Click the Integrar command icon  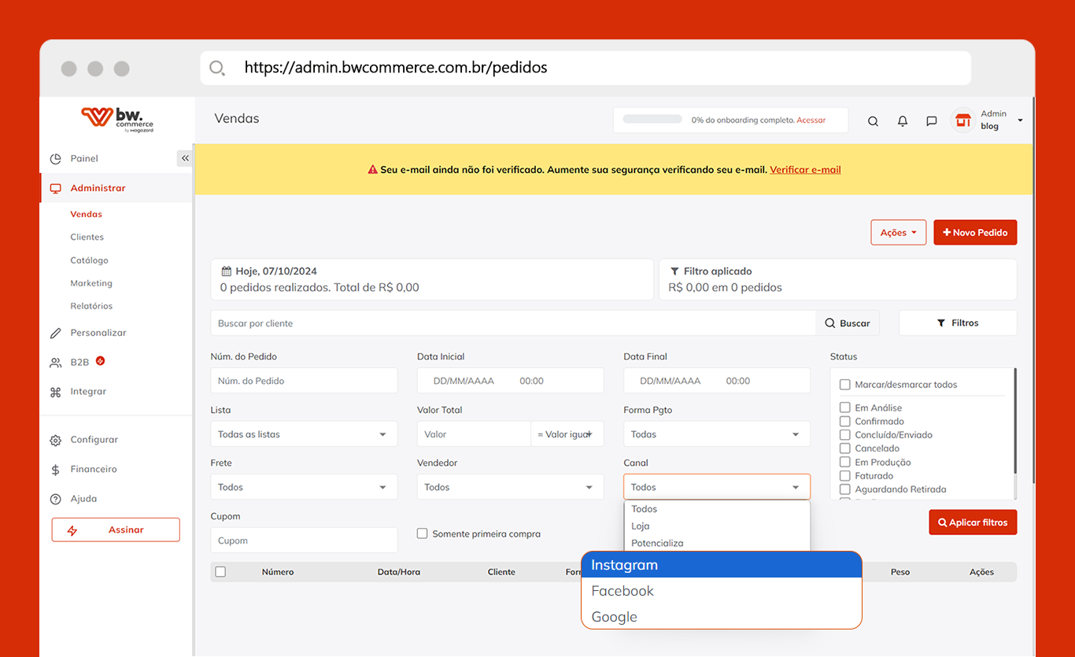point(55,392)
